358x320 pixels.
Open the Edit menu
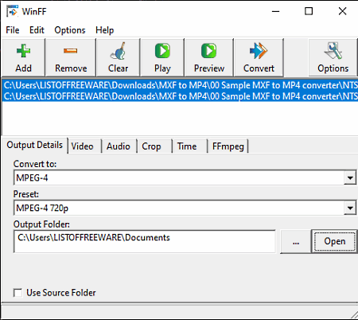(x=37, y=30)
